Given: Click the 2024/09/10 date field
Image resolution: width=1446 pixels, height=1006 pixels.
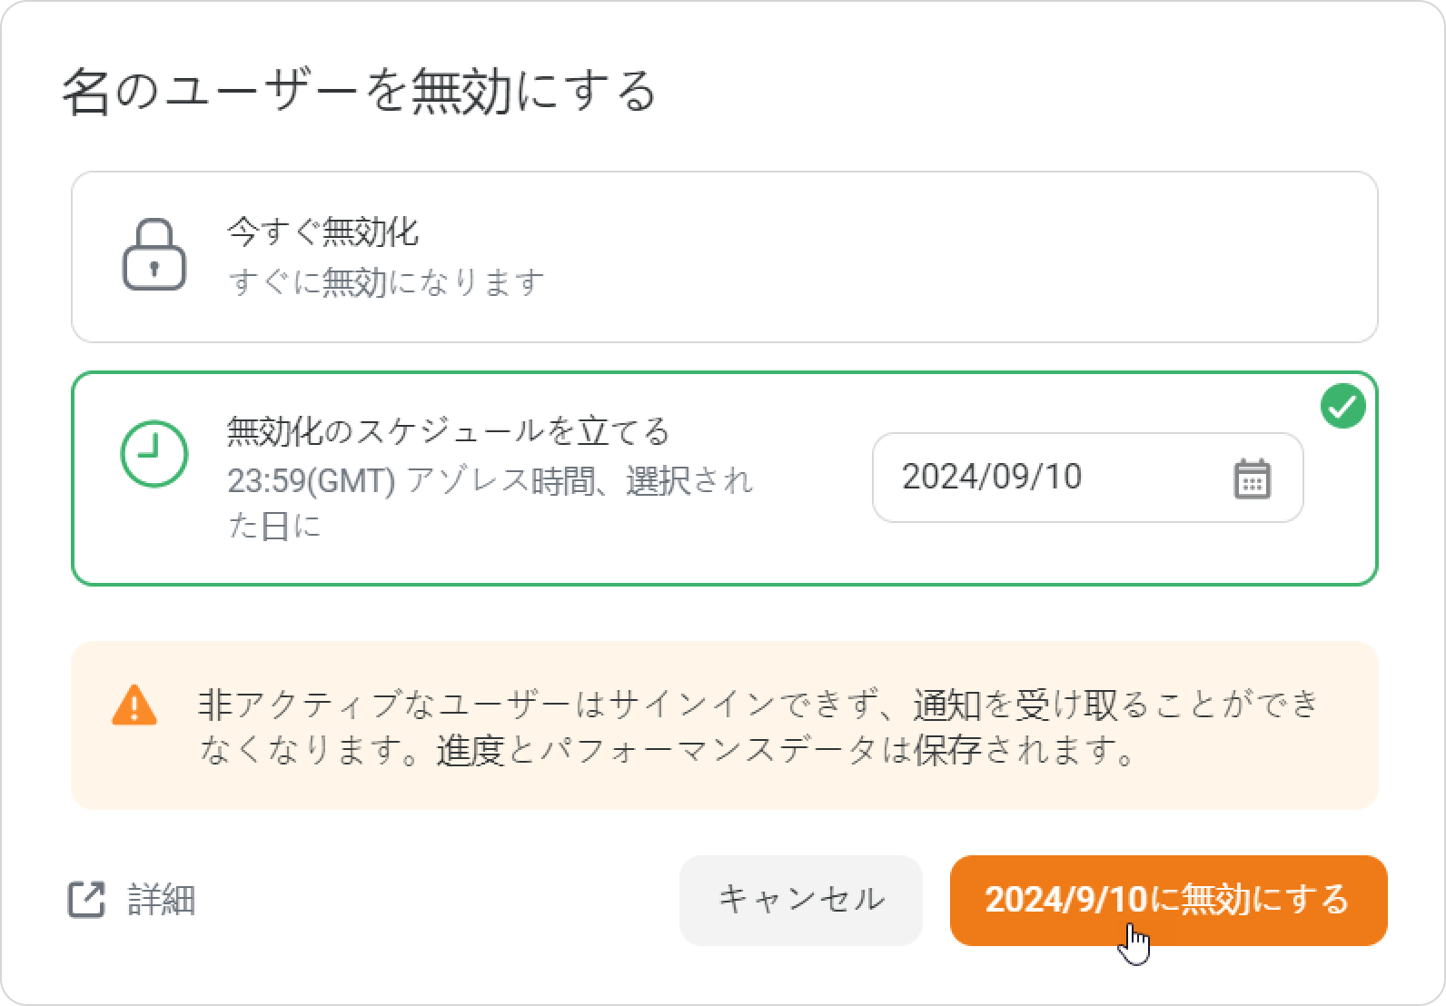Looking at the screenshot, I should coord(1087,478).
